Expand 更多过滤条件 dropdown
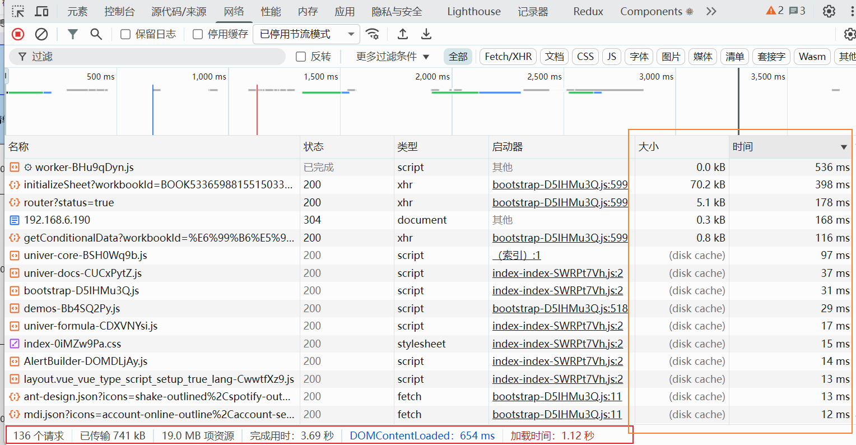Image resolution: width=856 pixels, height=445 pixels. pyautogui.click(x=393, y=57)
